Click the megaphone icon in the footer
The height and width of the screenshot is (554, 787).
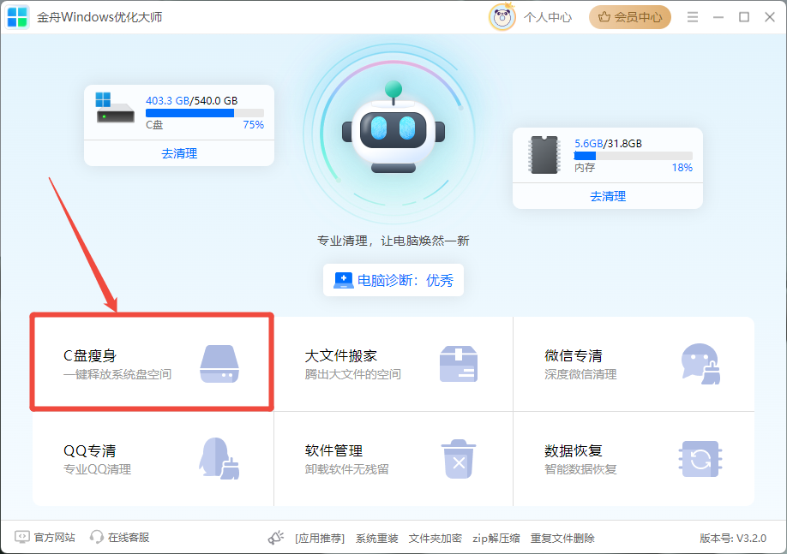(275, 538)
